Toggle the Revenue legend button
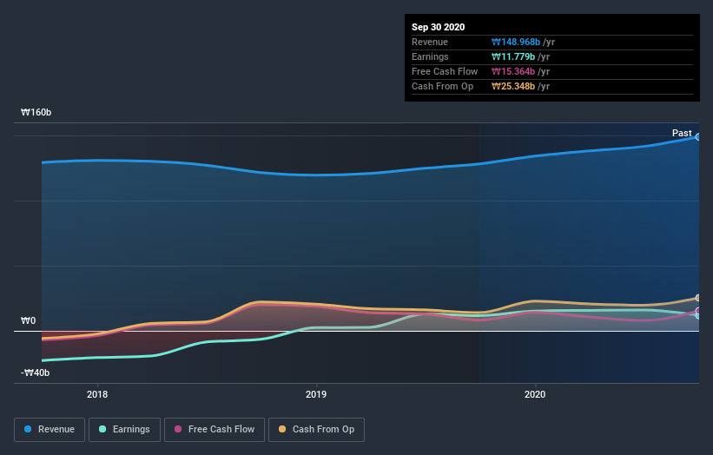Image resolution: width=713 pixels, height=455 pixels. 50,430
